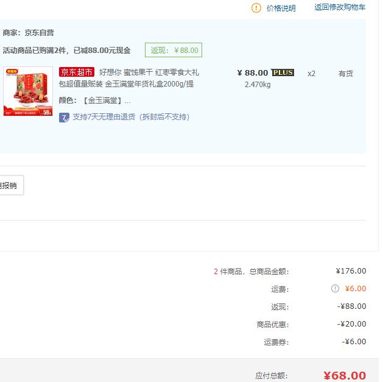The width and height of the screenshot is (383, 382).
Task: Click the -¥20.00 商品优惠 discount value
Action: [351, 324]
